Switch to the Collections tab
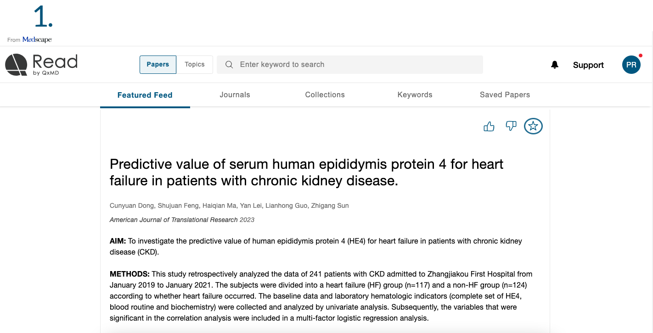This screenshot has height=333, width=653. [325, 94]
